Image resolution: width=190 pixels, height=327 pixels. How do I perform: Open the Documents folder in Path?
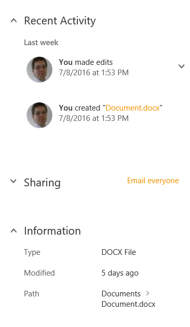pos(121,294)
